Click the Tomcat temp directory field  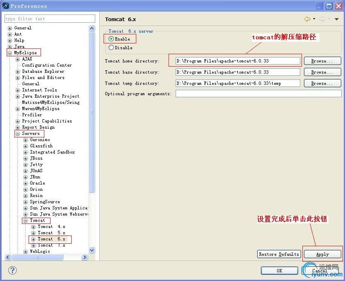[x=238, y=83]
